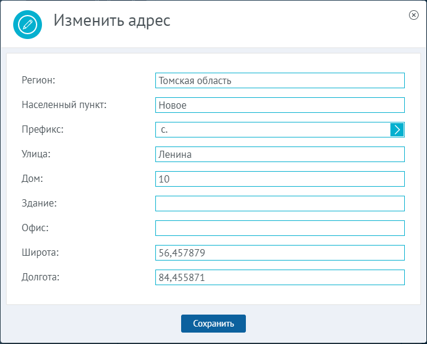Click into the Улица field with Ленина
This screenshot has width=427, height=344.
point(280,154)
